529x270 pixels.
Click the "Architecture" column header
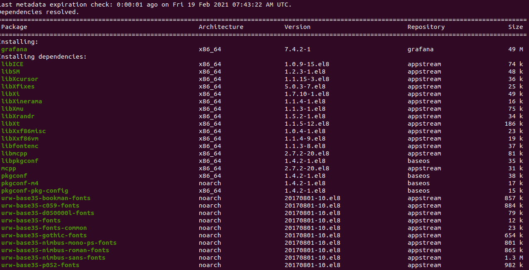[x=221, y=27]
